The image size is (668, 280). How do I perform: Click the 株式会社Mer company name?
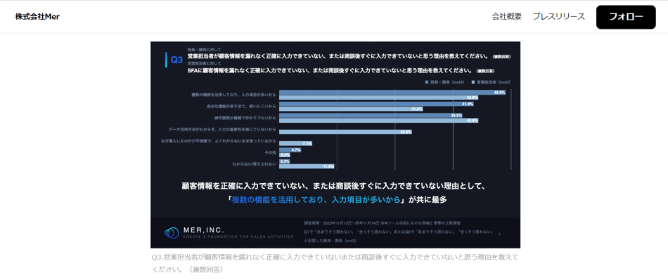coord(37,17)
